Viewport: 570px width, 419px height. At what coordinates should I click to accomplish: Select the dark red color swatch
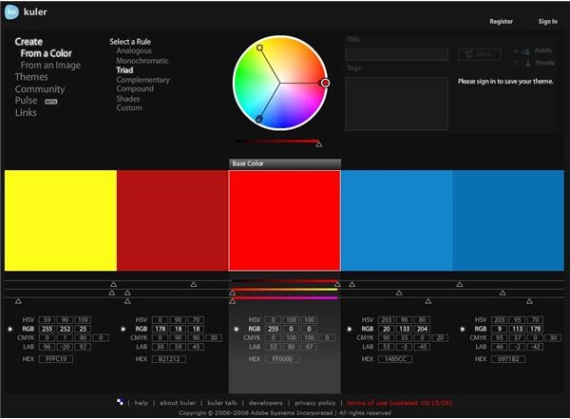click(x=173, y=220)
